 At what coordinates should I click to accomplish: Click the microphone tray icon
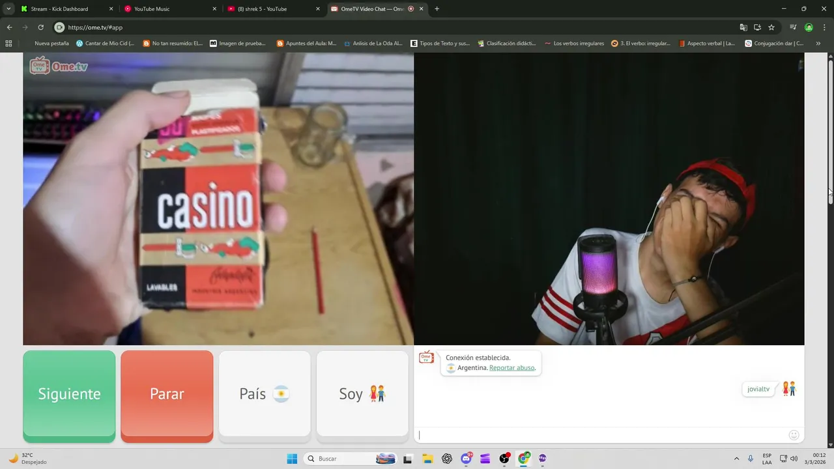751,459
